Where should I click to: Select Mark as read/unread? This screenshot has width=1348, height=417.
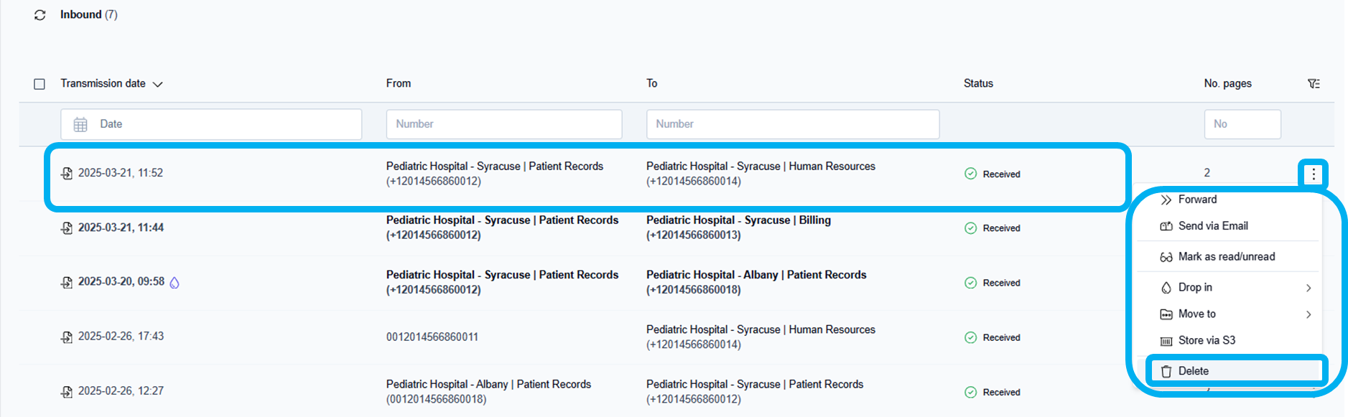(1226, 257)
